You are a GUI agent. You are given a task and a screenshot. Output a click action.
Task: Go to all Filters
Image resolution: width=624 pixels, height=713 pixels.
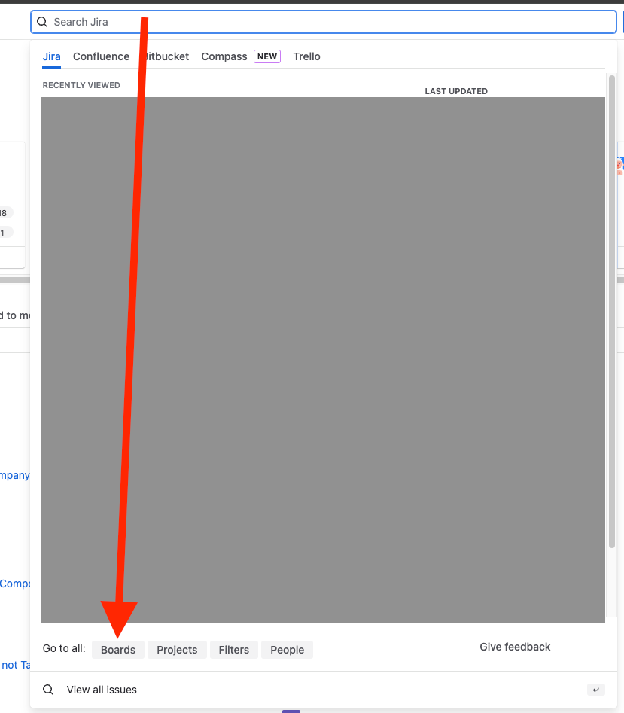233,650
